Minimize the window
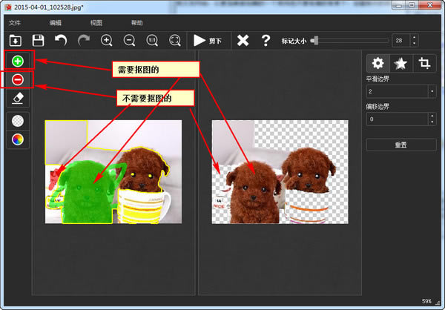This screenshot has width=445, height=310. click(399, 5)
